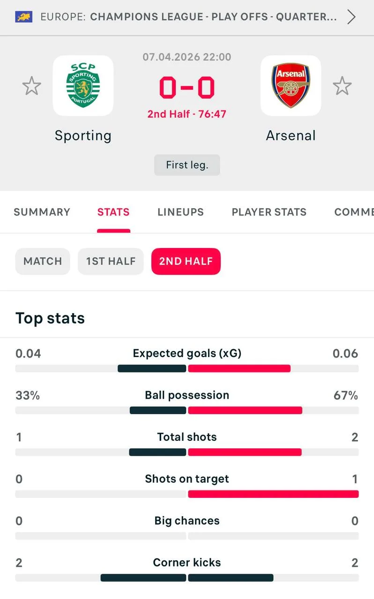Open the Lineups tab
The width and height of the screenshot is (374, 599).
[x=180, y=212]
